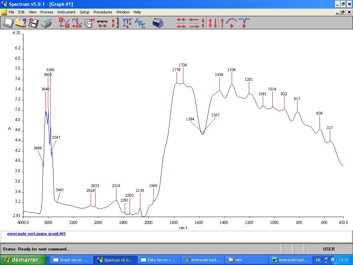Viewport: 353px width, 265px height.
Task: Click the vertical scale bracket icon
Action: 115,23
